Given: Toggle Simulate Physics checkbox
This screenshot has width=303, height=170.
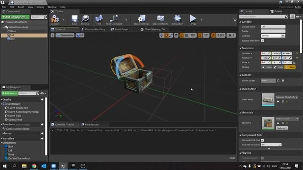Looking at the screenshot, I should point(262,158).
